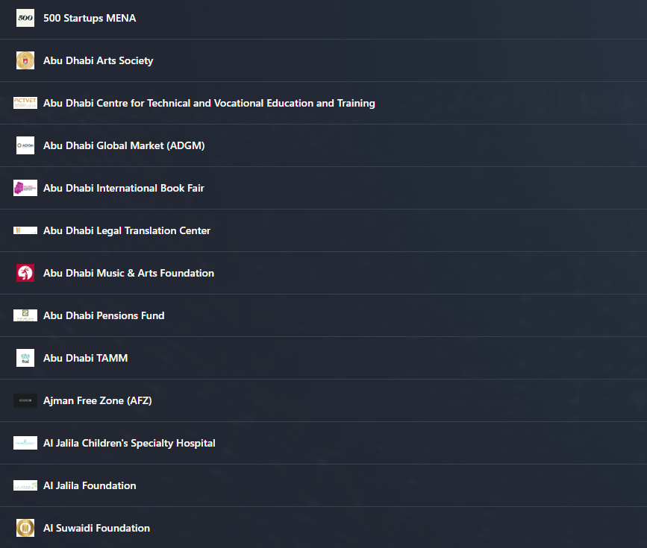
Task: Click the 500 Startups MENA logo icon
Action: pyautogui.click(x=25, y=18)
